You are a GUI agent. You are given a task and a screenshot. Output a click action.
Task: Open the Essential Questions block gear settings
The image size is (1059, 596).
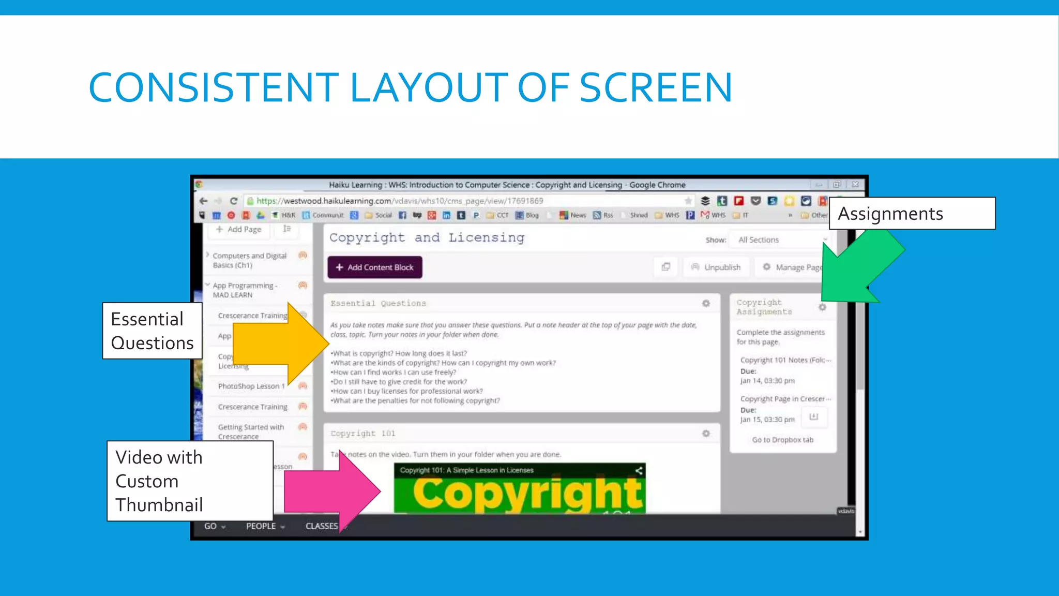point(706,304)
